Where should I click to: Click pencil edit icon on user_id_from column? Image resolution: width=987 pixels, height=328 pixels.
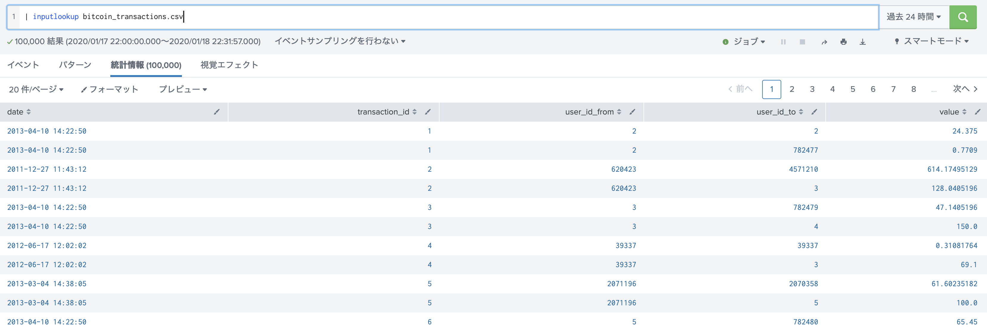coord(632,112)
